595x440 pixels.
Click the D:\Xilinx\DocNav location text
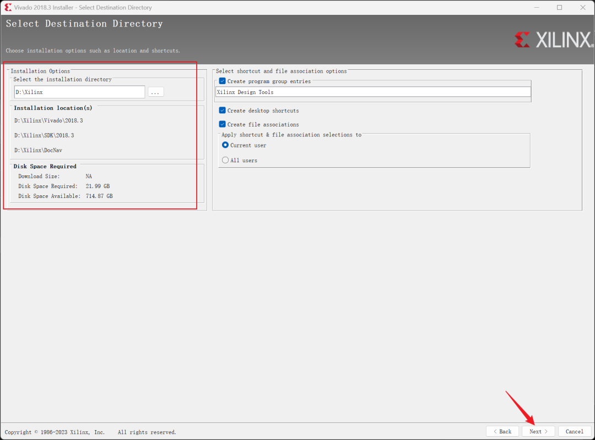pyautogui.click(x=38, y=151)
